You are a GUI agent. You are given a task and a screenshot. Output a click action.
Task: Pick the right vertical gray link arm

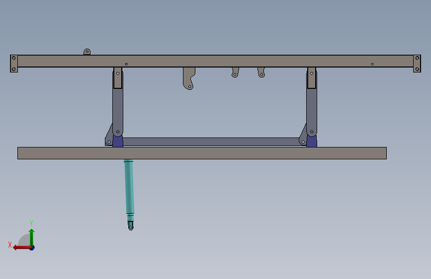tap(312, 110)
